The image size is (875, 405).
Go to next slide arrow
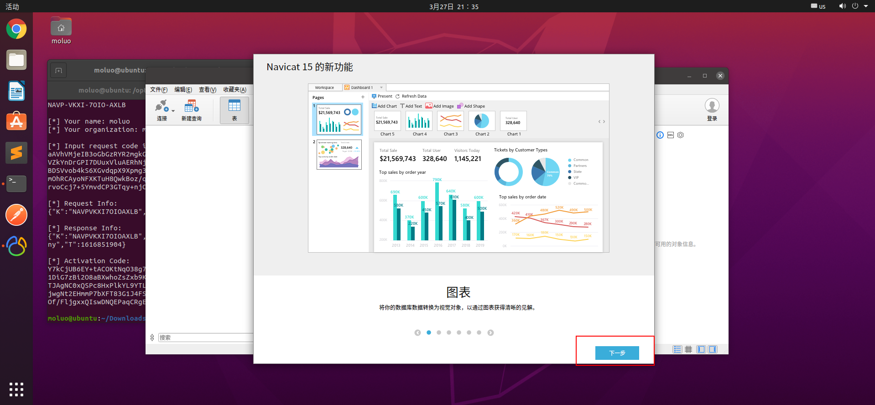pos(490,332)
